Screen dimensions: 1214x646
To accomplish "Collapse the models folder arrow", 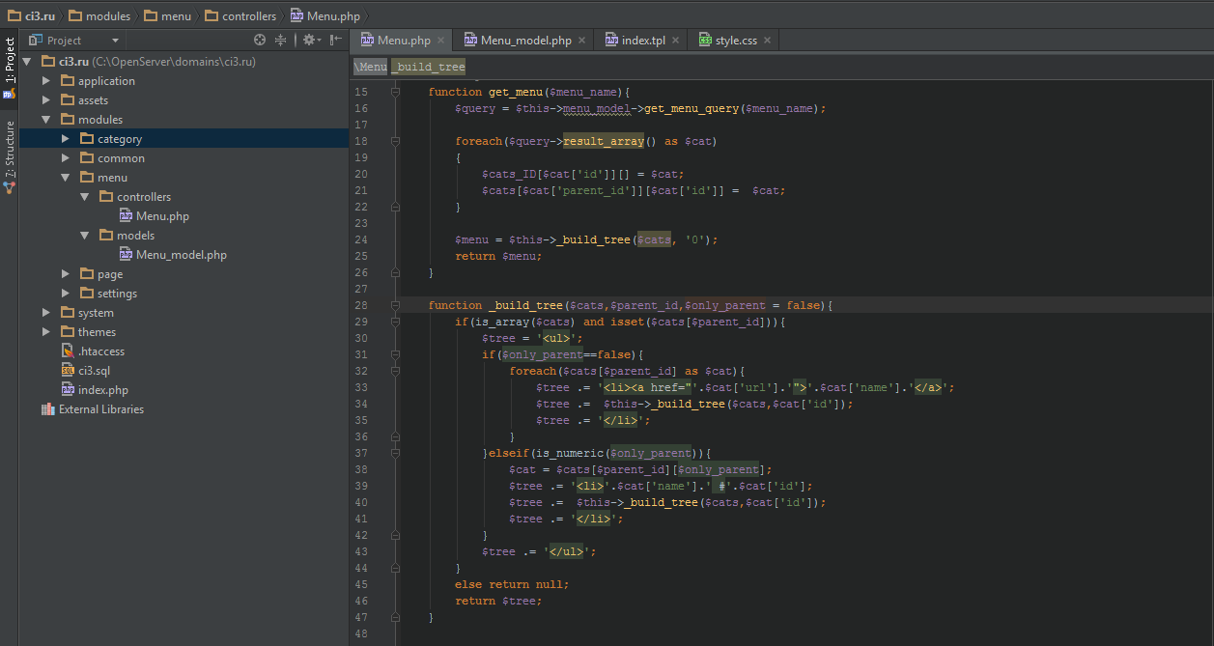I will tap(85, 236).
